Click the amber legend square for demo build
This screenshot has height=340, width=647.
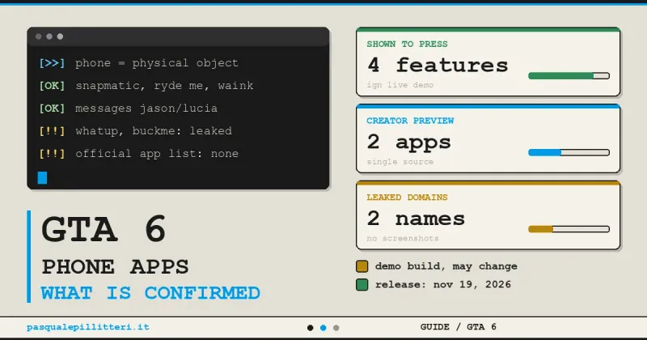click(362, 266)
